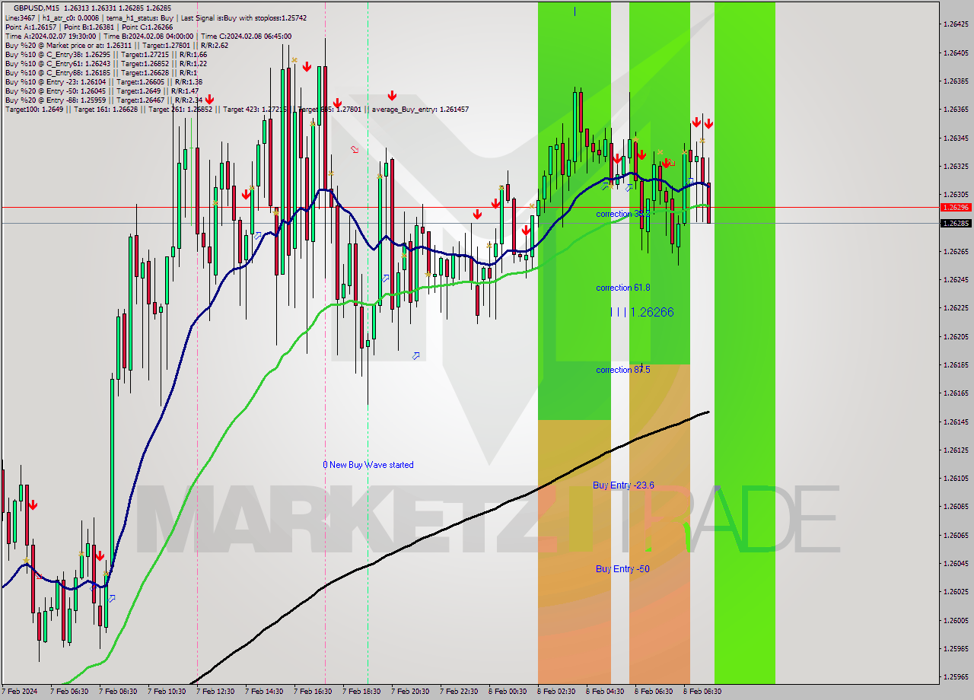Click the 1.26165 price axis value
The width and height of the screenshot is (974, 700).
coord(956,393)
